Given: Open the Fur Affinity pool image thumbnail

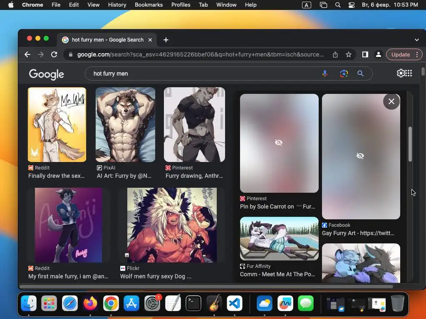Looking at the screenshot, I should click(x=279, y=238).
